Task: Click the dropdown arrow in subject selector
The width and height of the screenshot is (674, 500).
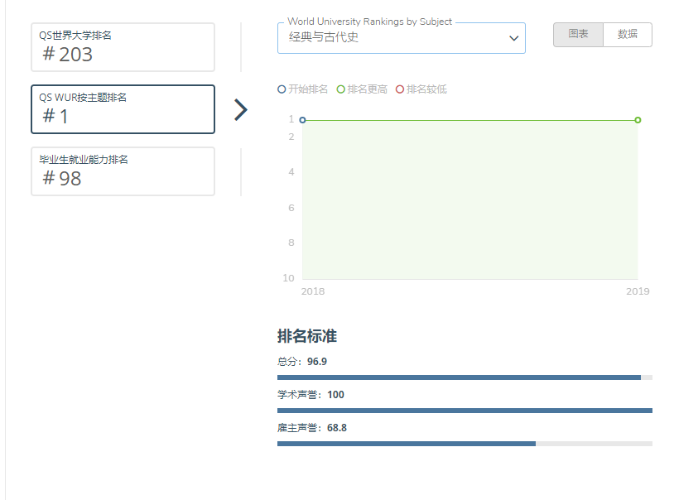Action: (513, 38)
